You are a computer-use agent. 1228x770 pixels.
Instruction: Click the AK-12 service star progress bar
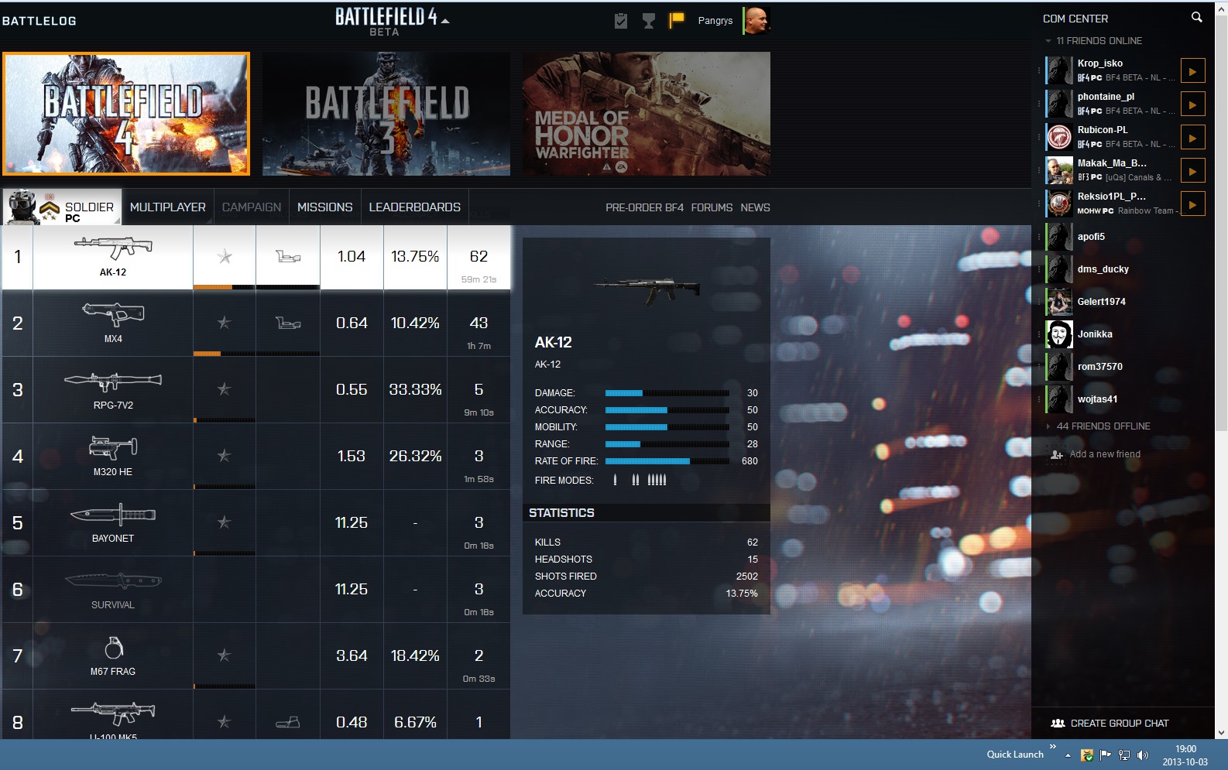[x=224, y=287]
